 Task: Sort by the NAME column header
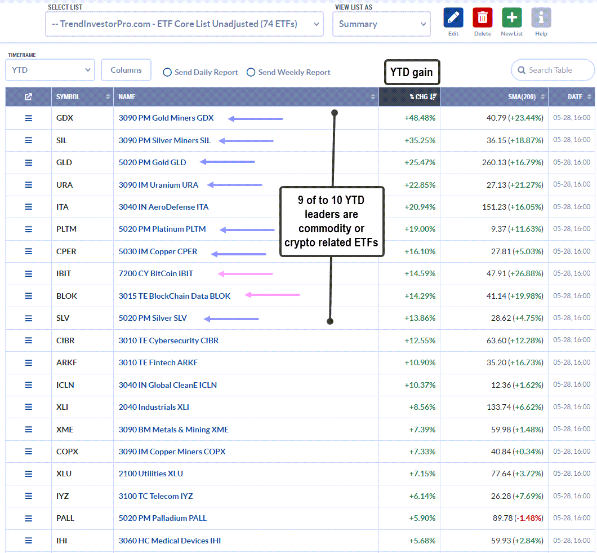pyautogui.click(x=246, y=97)
